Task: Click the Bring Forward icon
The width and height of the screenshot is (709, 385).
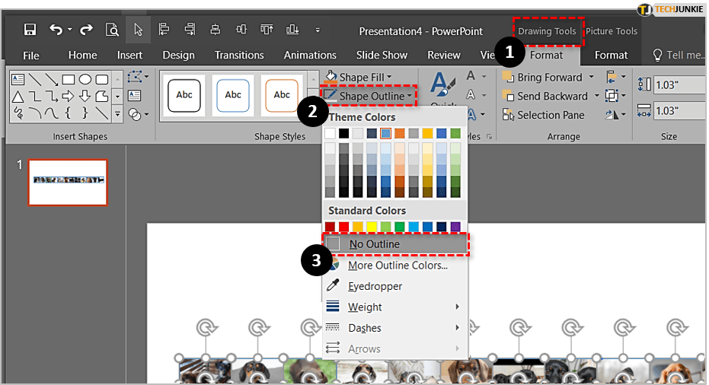Action: click(509, 78)
